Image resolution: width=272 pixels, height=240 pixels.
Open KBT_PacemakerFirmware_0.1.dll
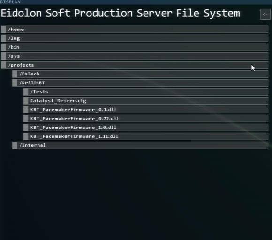146,110
